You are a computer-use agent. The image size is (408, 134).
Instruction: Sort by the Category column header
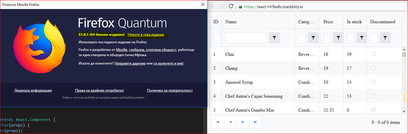(x=307, y=22)
